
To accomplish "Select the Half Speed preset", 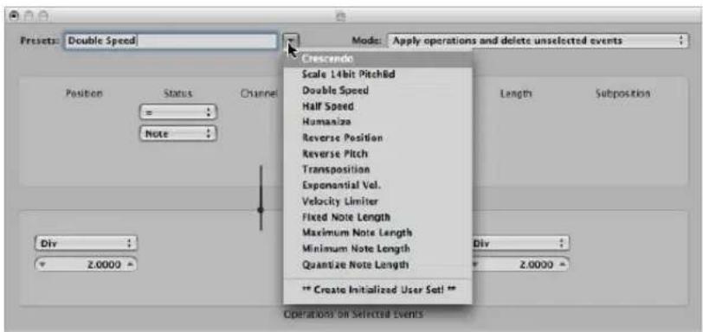I will [377, 106].
